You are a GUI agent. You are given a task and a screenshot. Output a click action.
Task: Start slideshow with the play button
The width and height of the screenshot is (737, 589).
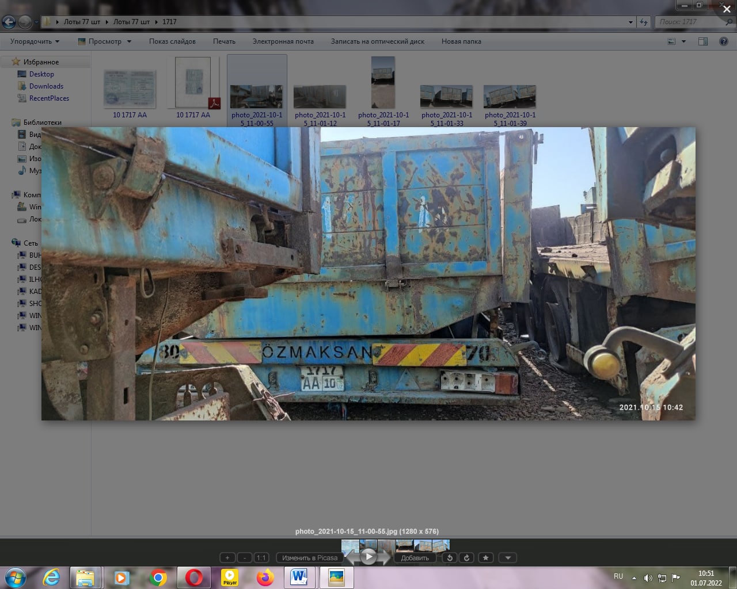coord(368,556)
